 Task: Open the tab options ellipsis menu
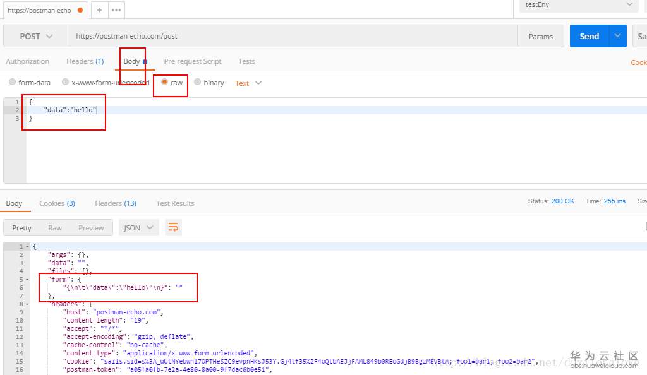click(x=116, y=10)
